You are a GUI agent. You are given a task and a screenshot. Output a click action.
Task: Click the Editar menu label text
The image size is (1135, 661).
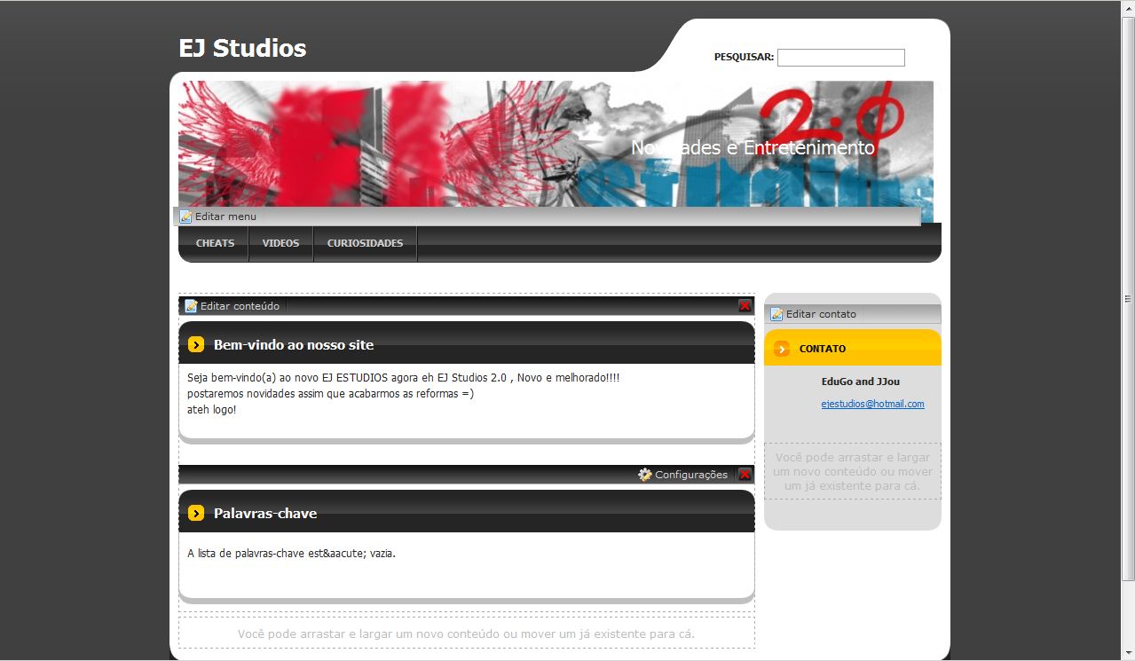(x=225, y=216)
